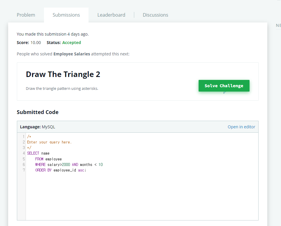The image size is (281, 226).
Task: Click the Solve Challenge button
Action: tap(224, 86)
